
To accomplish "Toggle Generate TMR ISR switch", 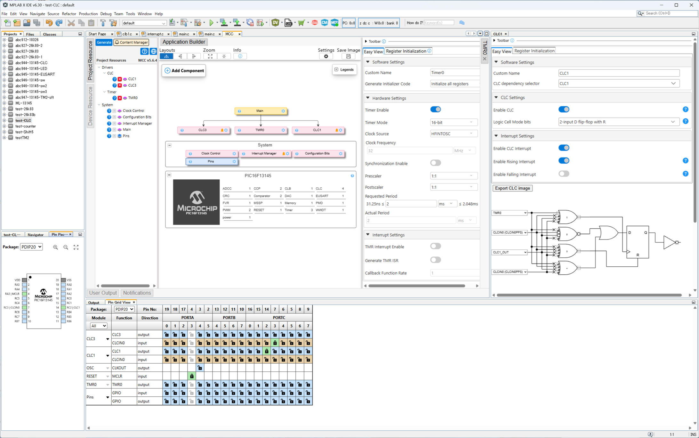I will pyautogui.click(x=436, y=260).
